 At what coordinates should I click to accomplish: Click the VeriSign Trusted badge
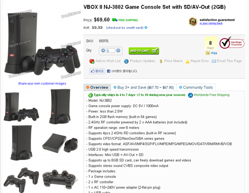(232, 43)
